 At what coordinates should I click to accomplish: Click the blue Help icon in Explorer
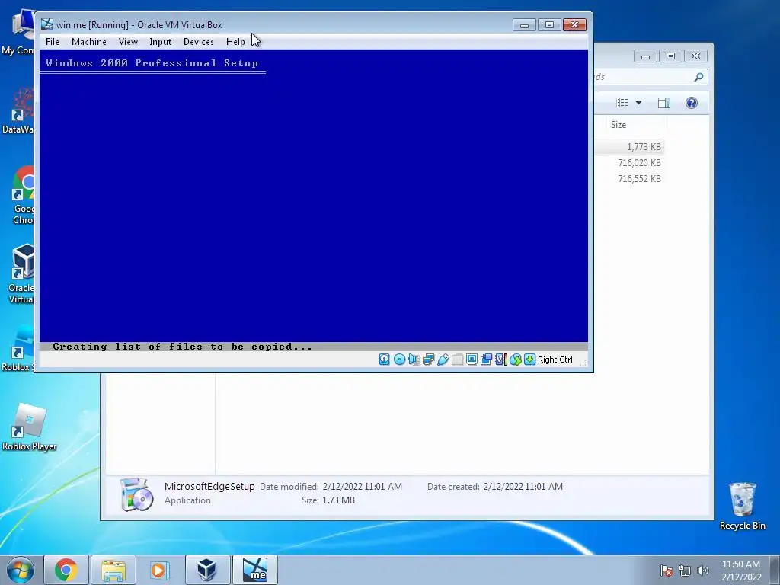(692, 103)
